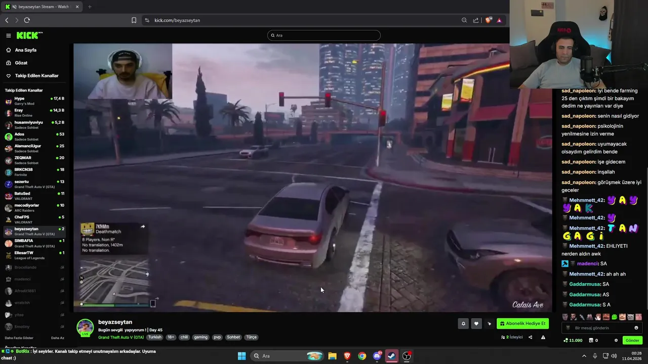Open Ados channel in sidebar
The image size is (648, 364).
[34, 136]
